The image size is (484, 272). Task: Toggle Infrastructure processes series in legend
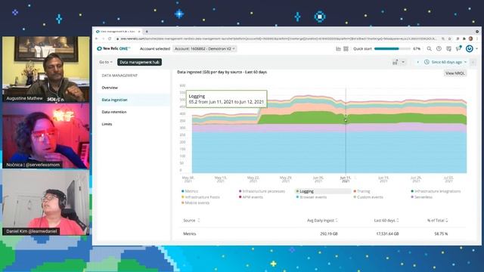click(x=262, y=191)
